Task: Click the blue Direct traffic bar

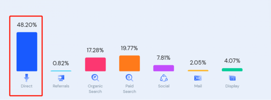Action: click(x=27, y=52)
